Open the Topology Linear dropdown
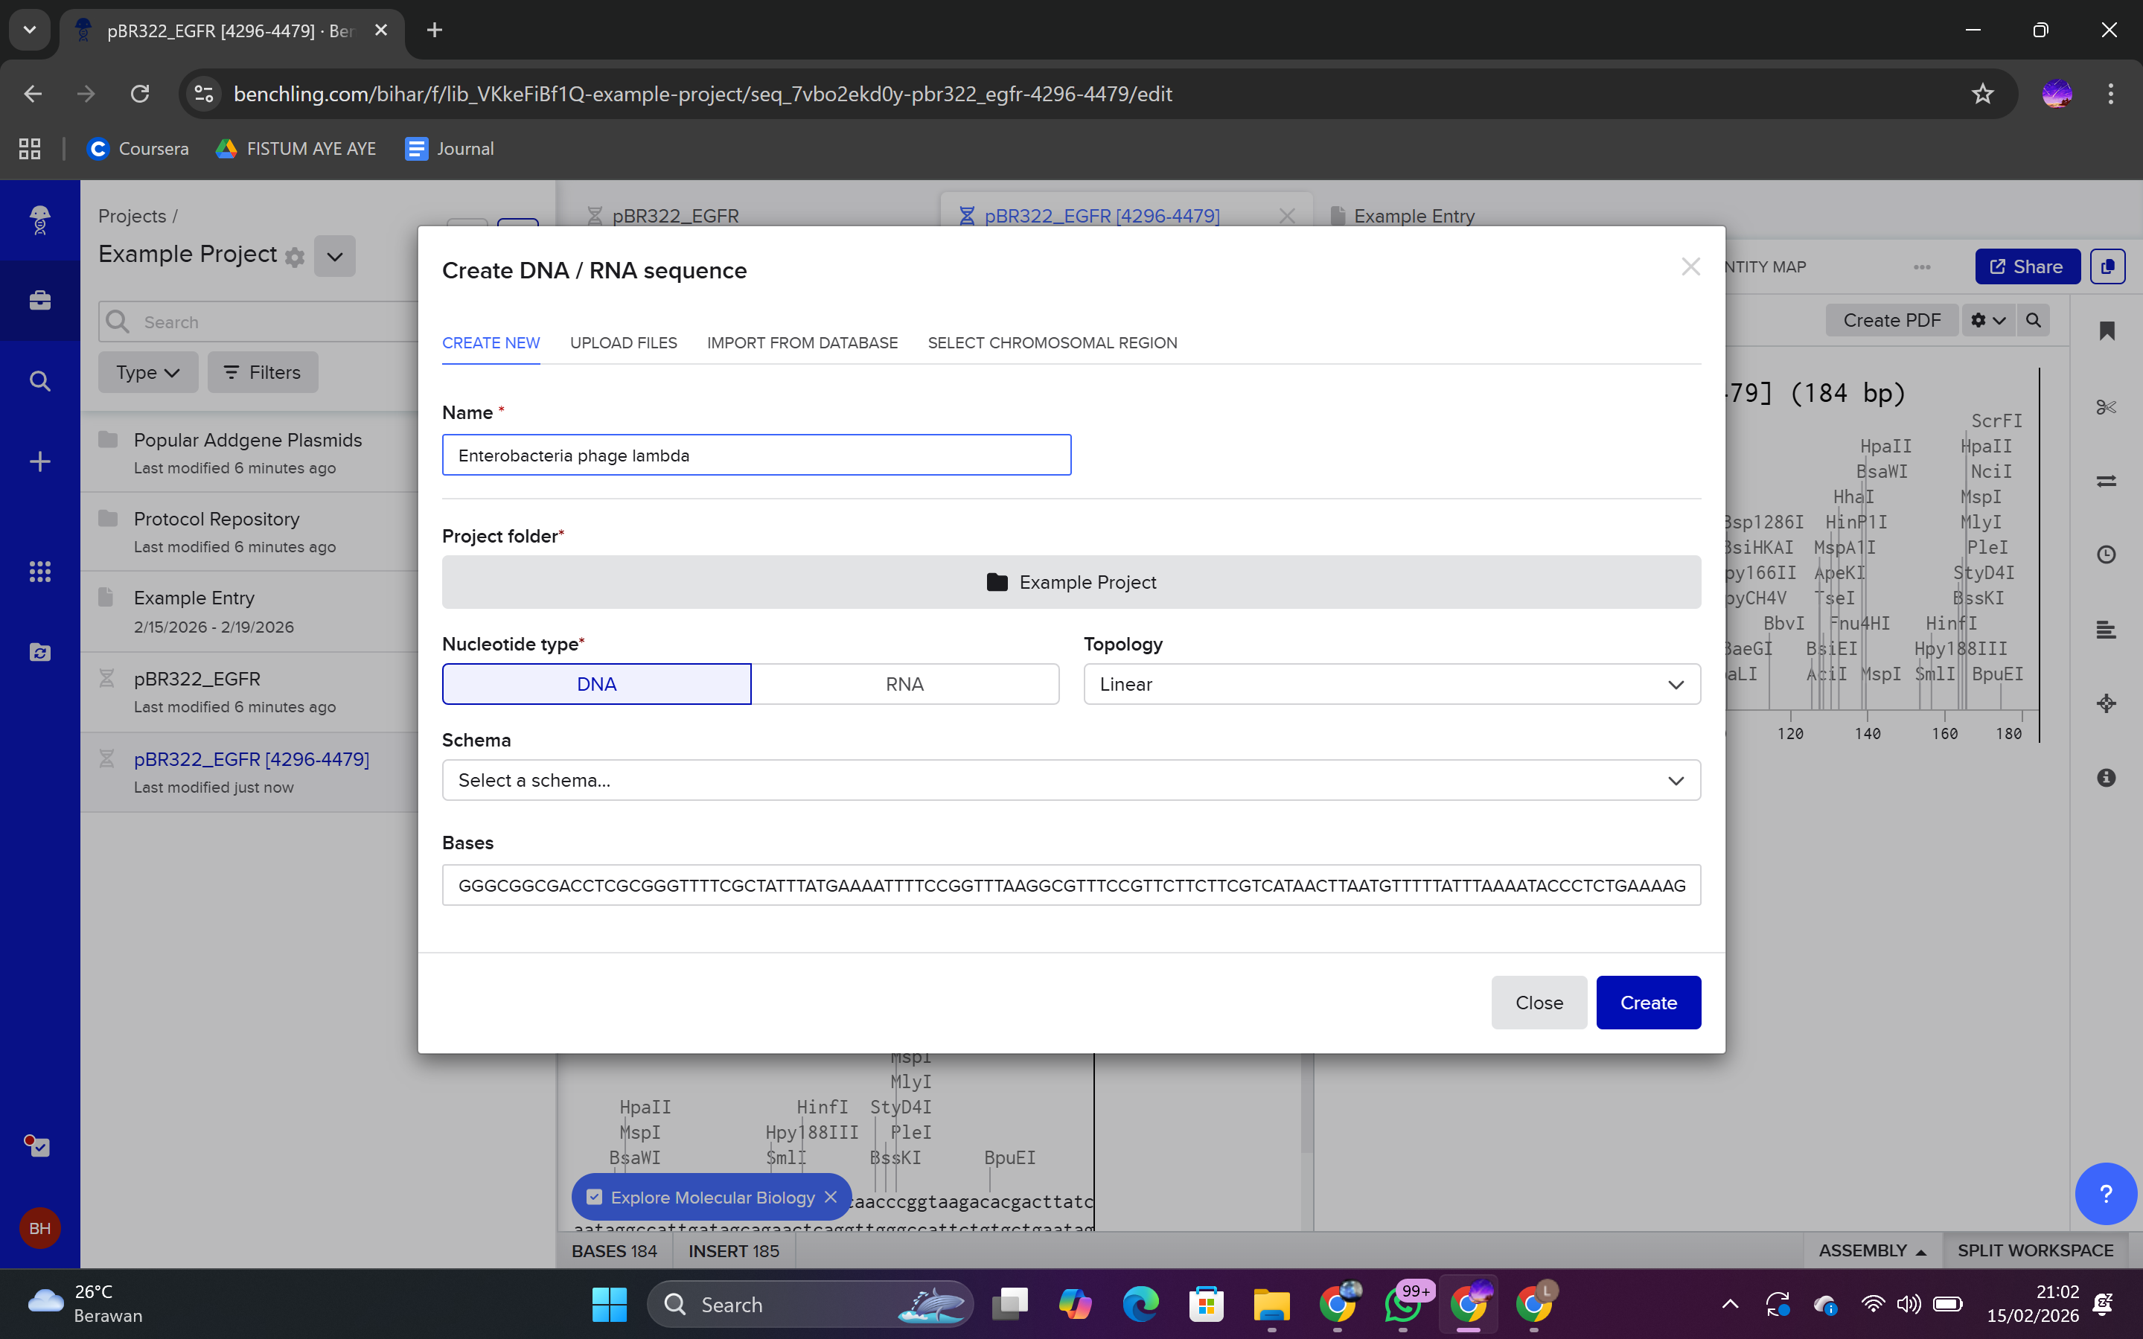Viewport: 2143px width, 1339px height. tap(1391, 684)
